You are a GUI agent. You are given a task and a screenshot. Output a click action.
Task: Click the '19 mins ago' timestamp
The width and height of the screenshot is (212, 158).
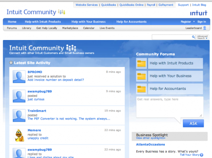[x=113, y=111]
